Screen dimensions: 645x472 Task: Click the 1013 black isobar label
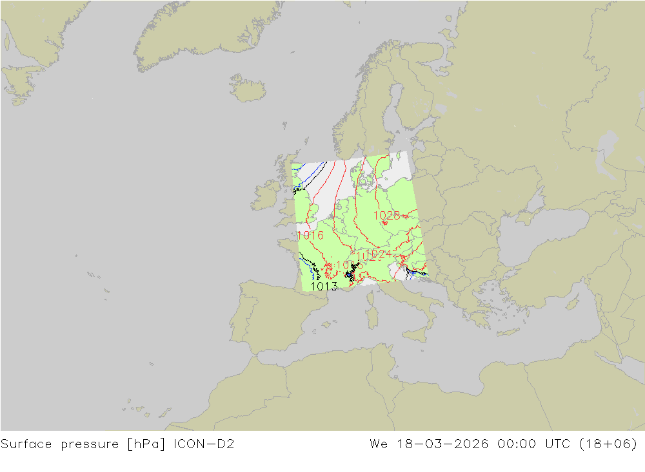click(x=324, y=286)
